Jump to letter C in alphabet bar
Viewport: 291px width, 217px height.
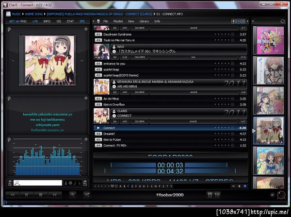128,186
